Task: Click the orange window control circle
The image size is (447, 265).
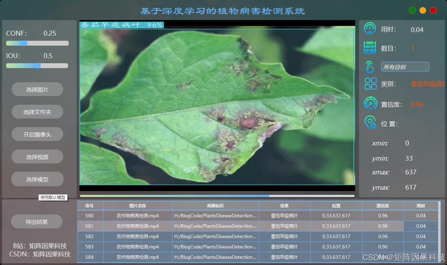Action: click(423, 10)
